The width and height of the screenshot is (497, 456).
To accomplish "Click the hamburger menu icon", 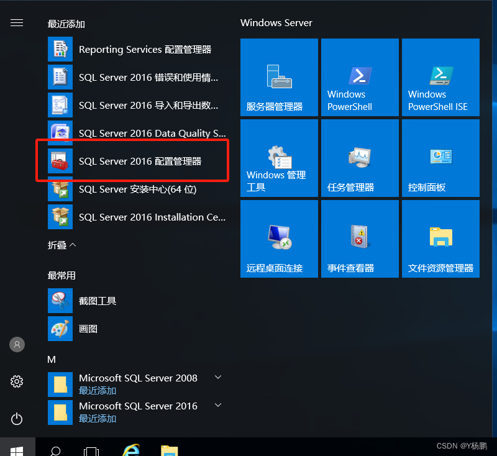I will tap(17, 23).
